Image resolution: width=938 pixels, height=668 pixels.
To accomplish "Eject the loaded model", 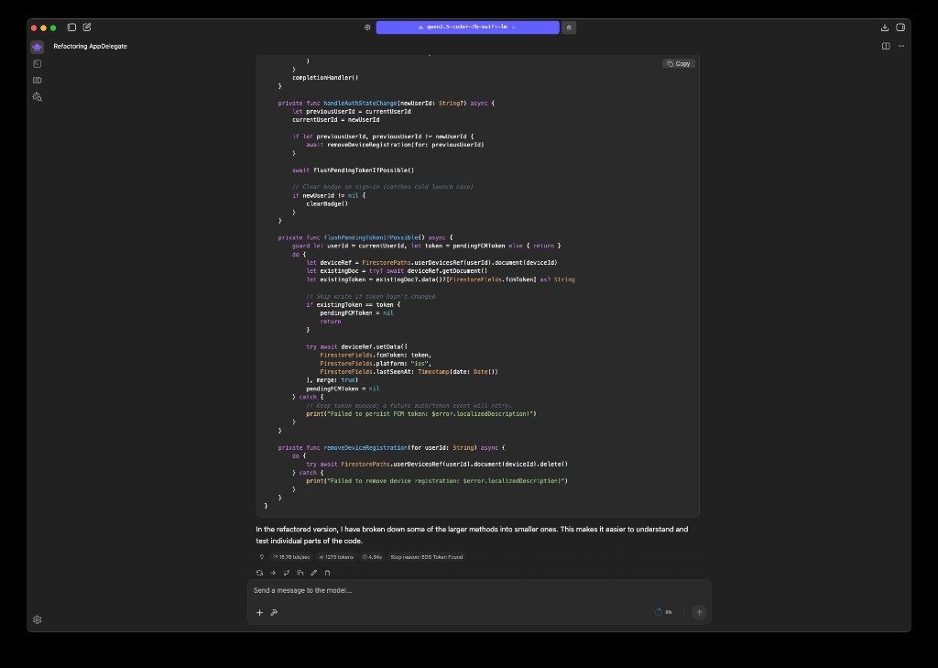I will tap(569, 27).
